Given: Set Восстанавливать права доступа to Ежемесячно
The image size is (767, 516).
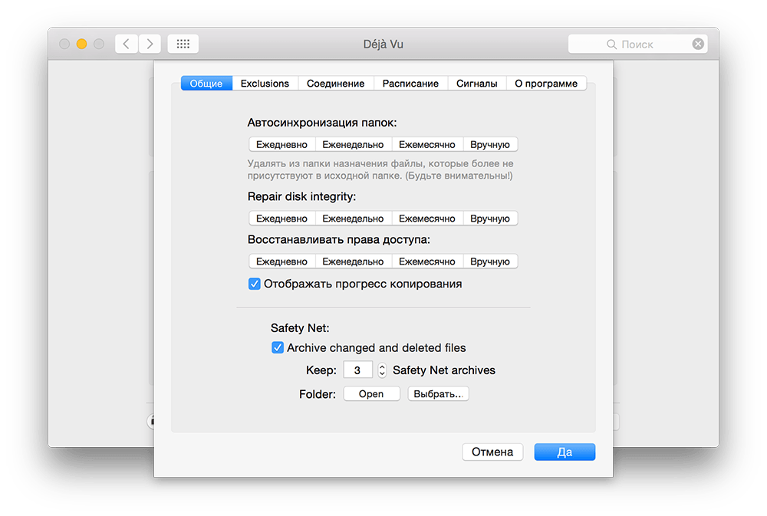Looking at the screenshot, I should (427, 261).
